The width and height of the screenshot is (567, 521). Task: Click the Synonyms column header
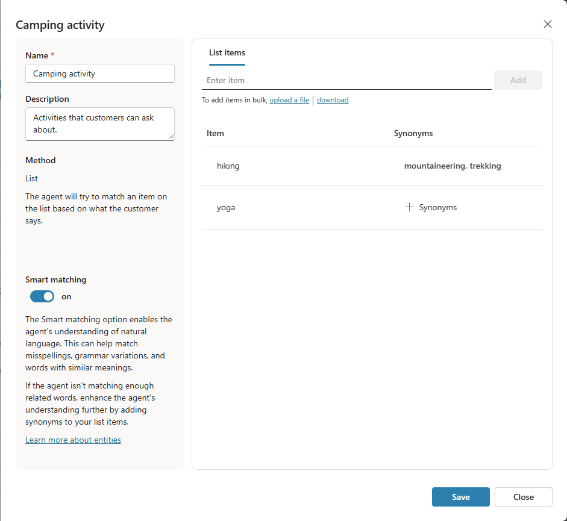(413, 133)
